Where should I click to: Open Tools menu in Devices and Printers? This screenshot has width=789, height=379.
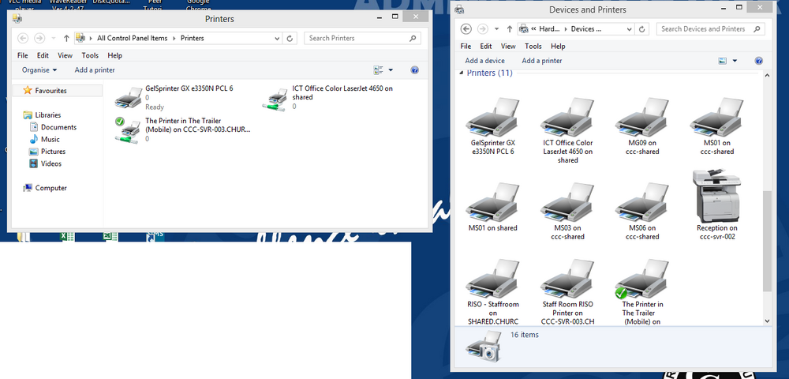click(x=533, y=47)
